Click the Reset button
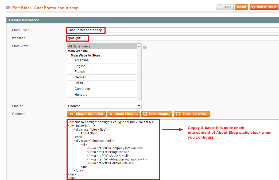The width and height of the screenshot is (279, 180). click(242, 7)
